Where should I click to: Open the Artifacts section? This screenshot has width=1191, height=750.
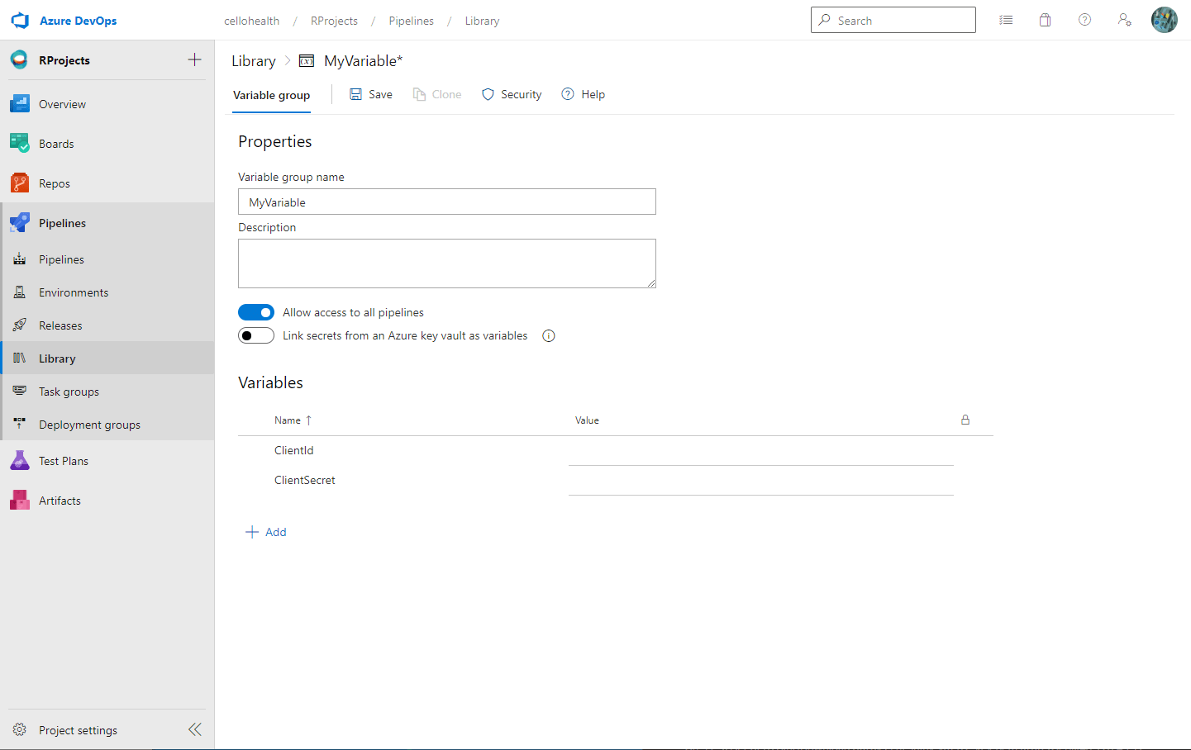59,500
